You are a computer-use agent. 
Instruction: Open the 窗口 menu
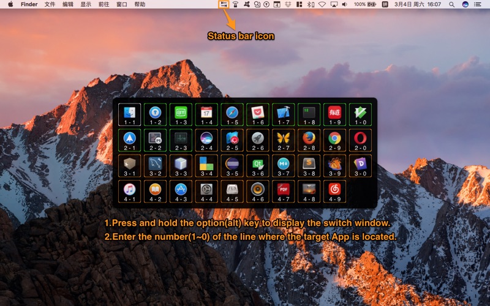[121, 4]
